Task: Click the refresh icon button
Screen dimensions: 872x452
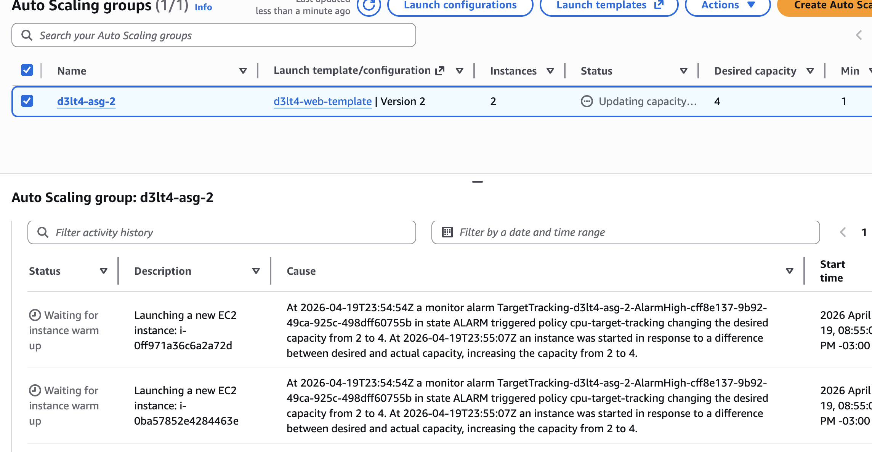Action: pos(369,5)
